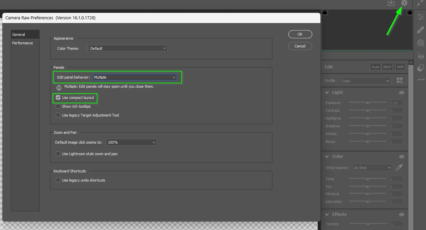426x230 pixels.
Task: Click the Tint slider
Action: [x=367, y=186]
